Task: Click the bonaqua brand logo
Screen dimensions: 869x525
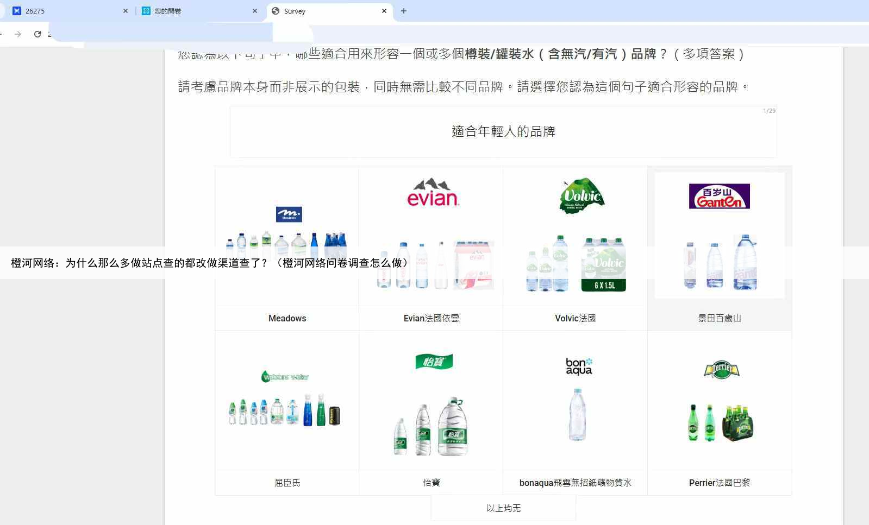Action: point(579,366)
